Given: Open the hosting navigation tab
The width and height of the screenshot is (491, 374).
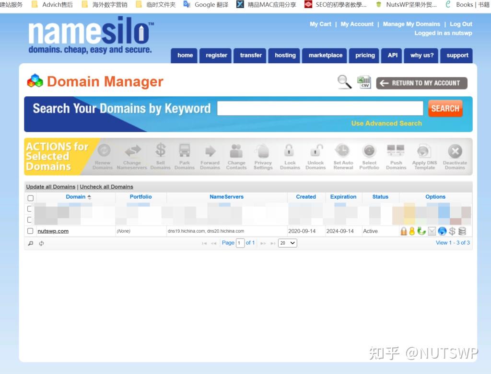Looking at the screenshot, I should pyautogui.click(x=285, y=56).
